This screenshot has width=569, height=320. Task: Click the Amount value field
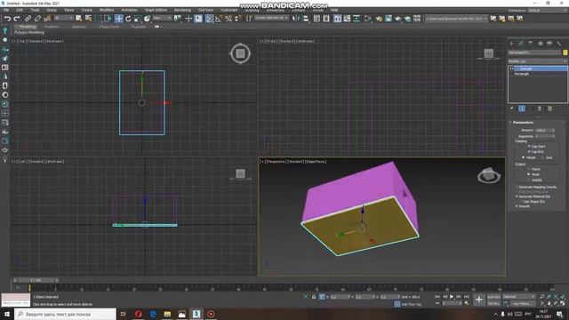543,131
